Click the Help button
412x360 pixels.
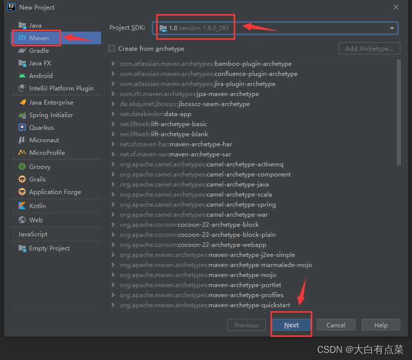[381, 325]
